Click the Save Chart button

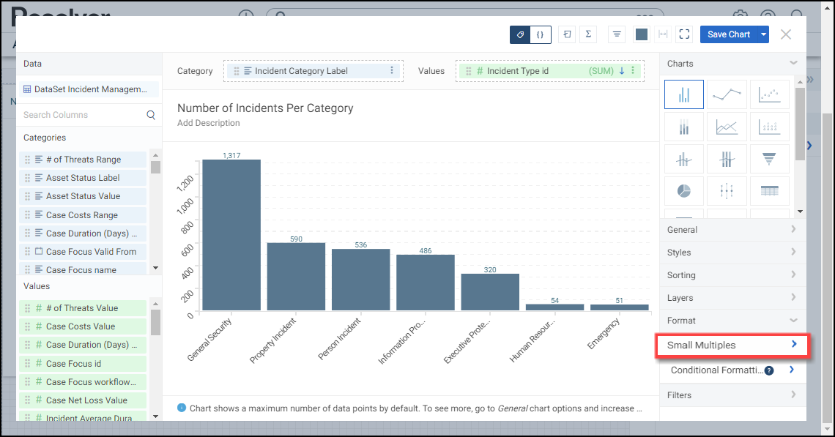728,34
